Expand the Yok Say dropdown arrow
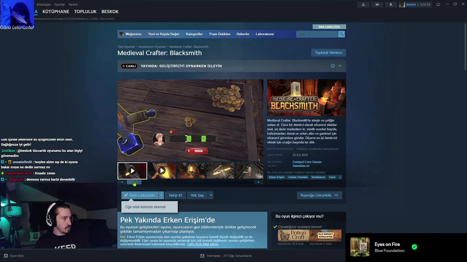The height and width of the screenshot is (262, 467). click(x=211, y=195)
